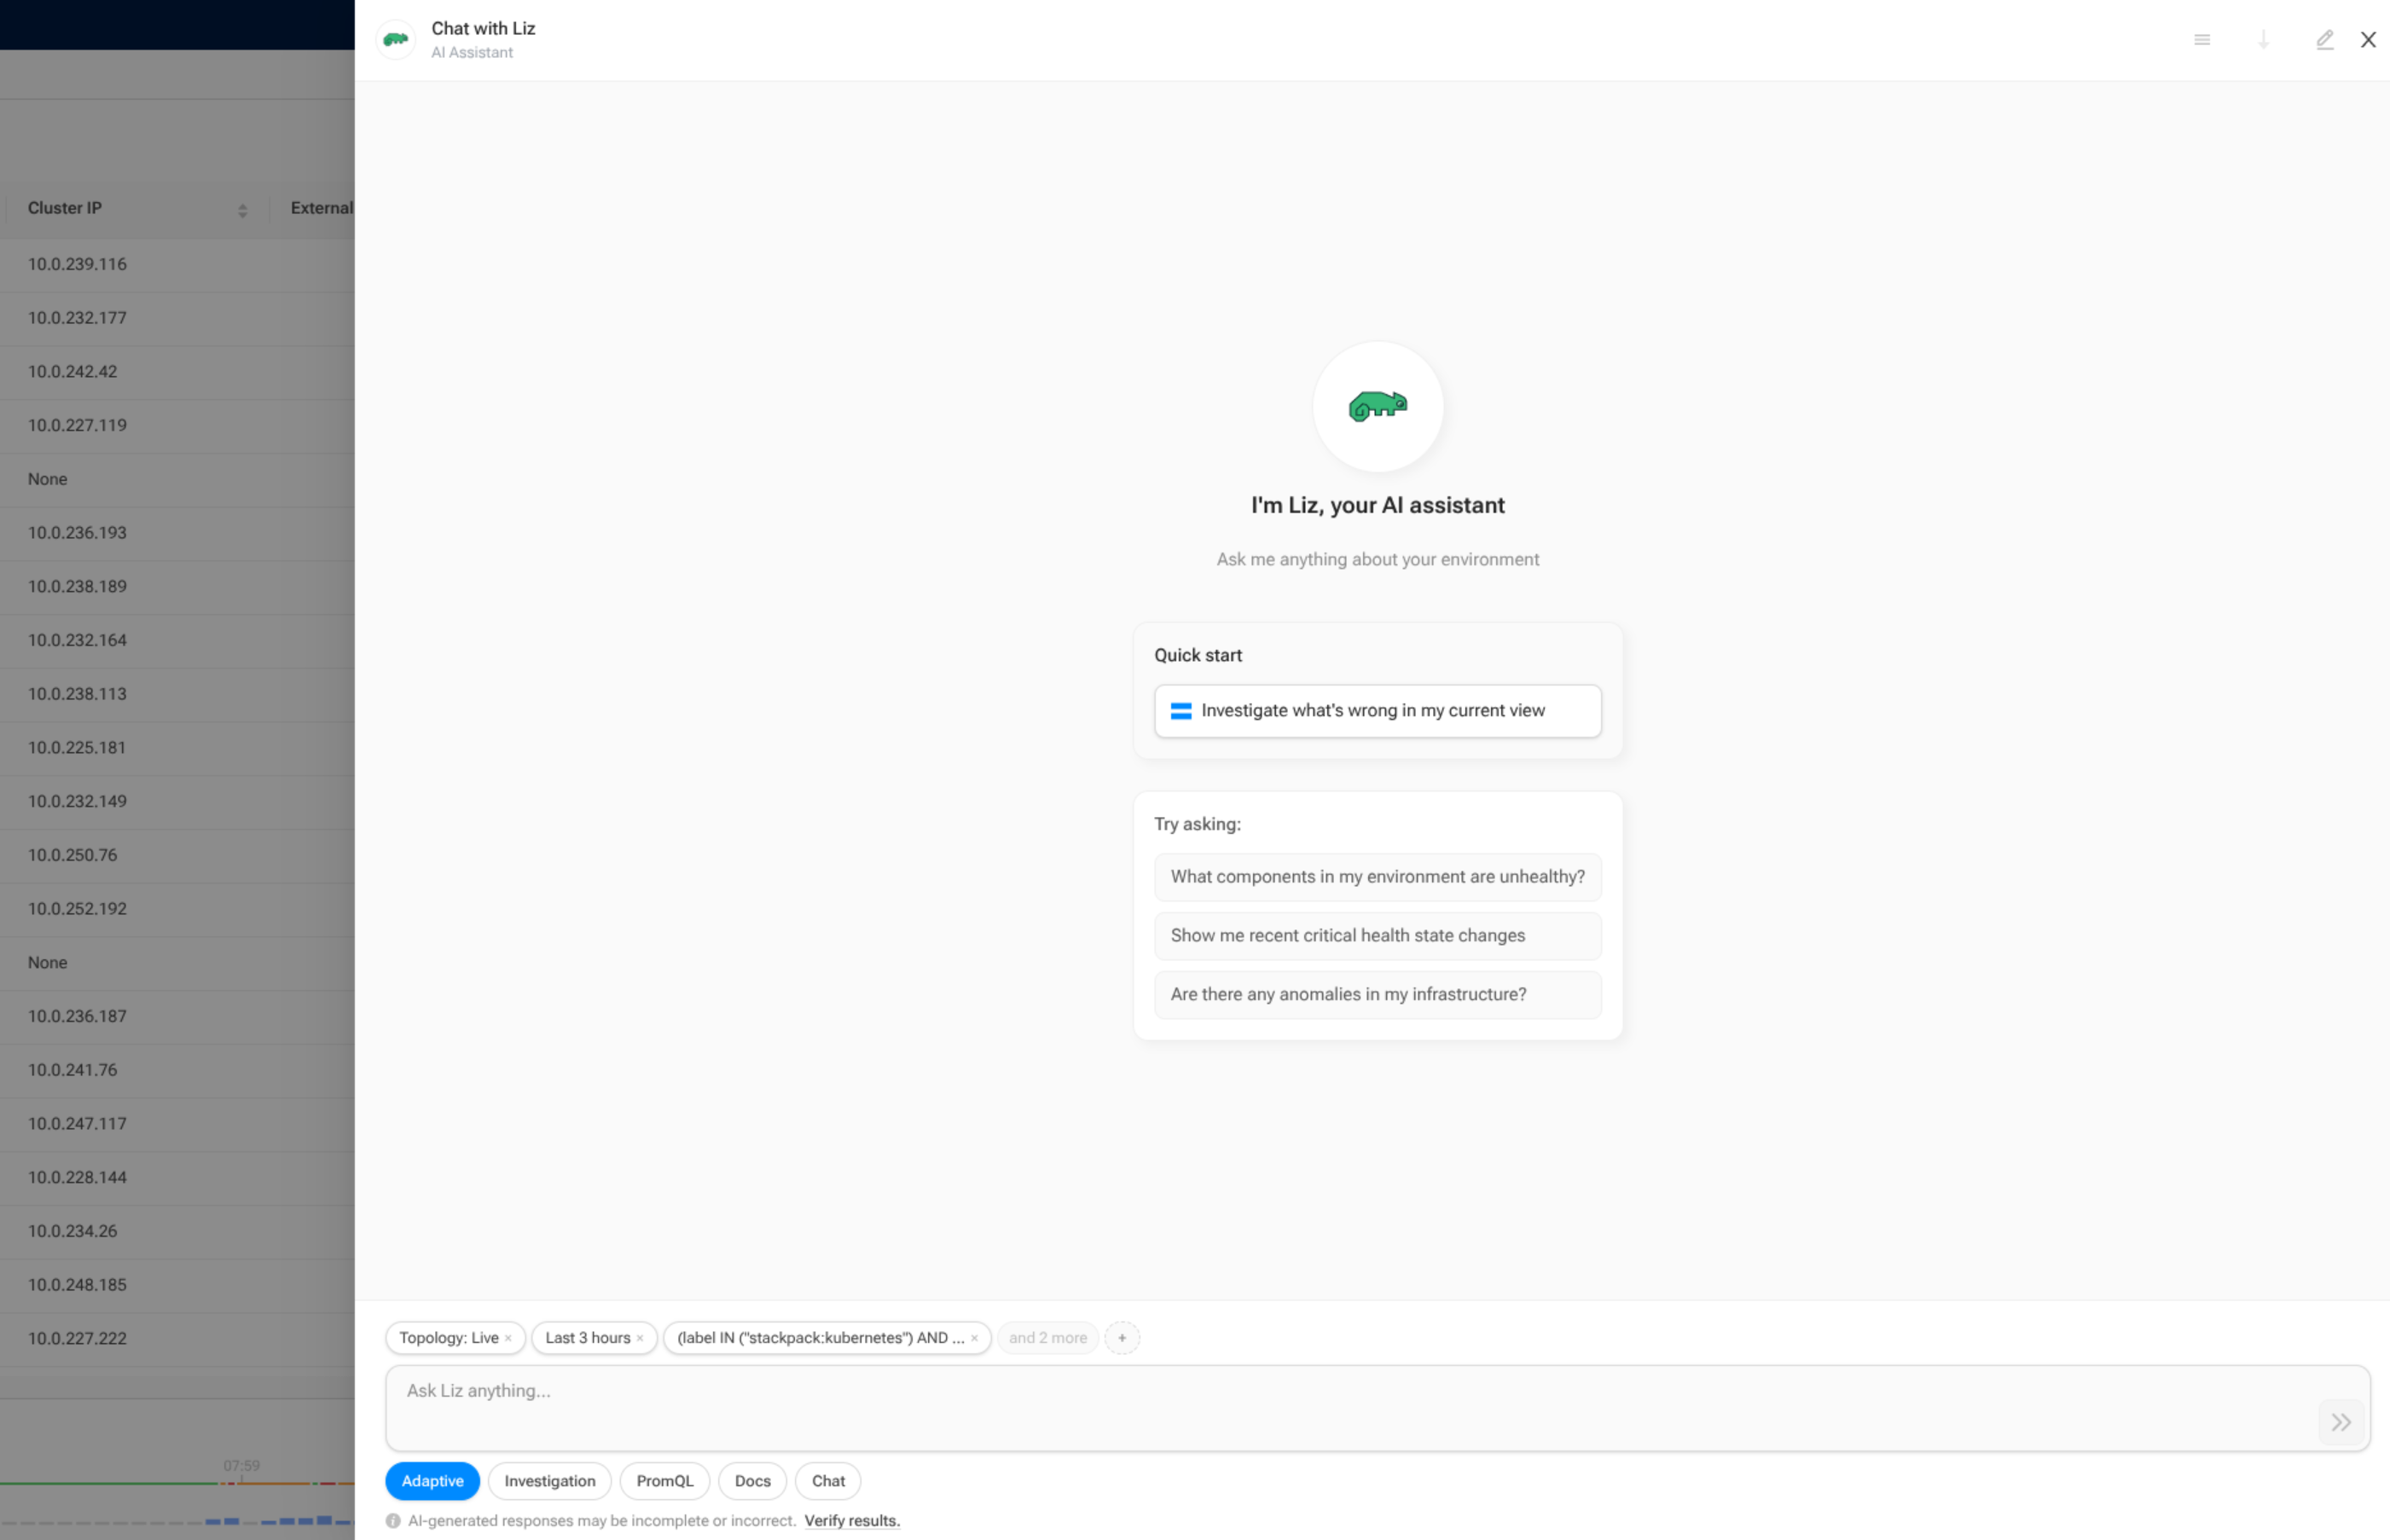Switch to PromQL mode
Image resolution: width=2390 pixels, height=1540 pixels.
[x=664, y=1481]
